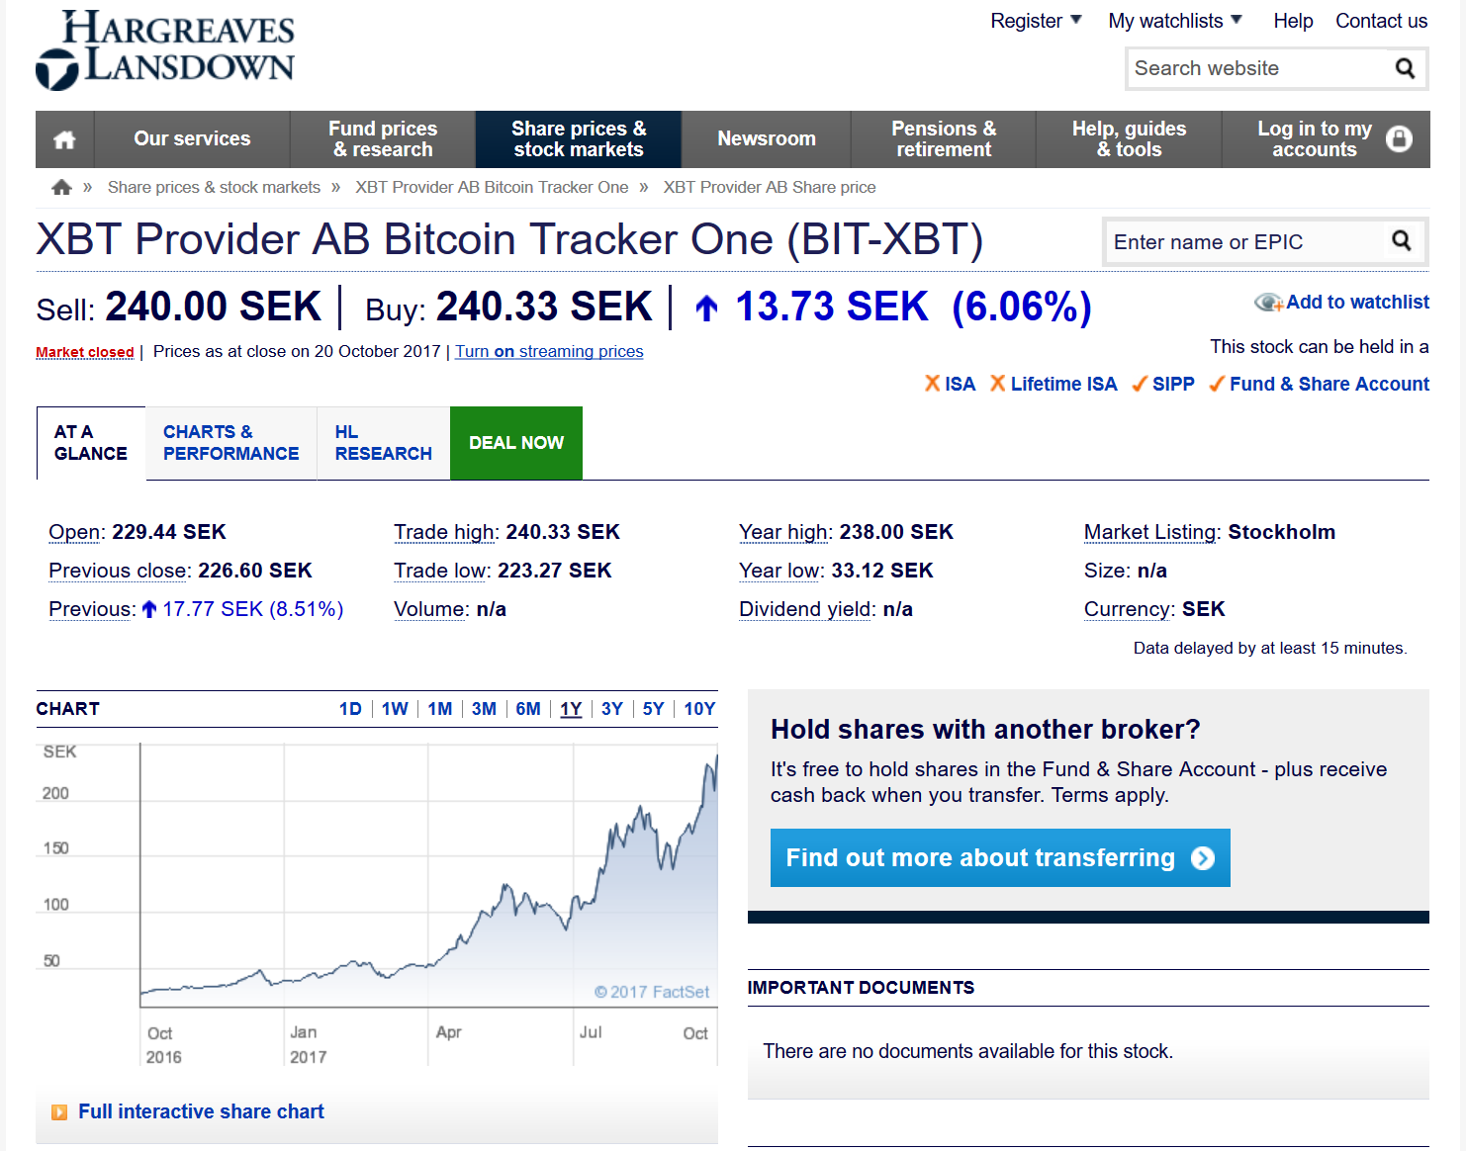Open Share prices & stock markets menu
1466x1151 pixels.
coord(579,139)
